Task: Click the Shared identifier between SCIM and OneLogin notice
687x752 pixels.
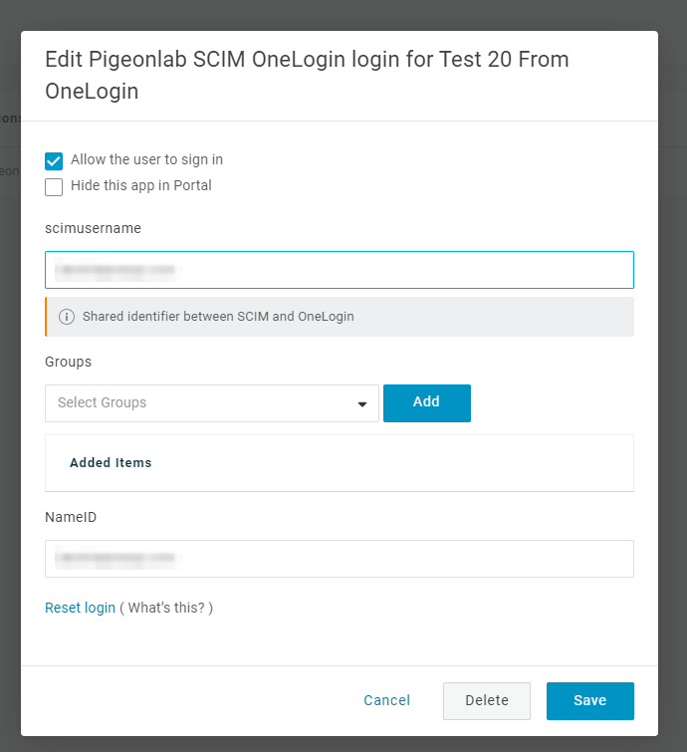Action: click(340, 317)
